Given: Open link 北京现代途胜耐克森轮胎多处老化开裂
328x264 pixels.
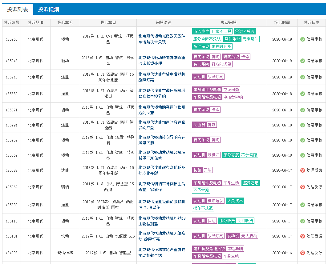Looking at the screenshot, I should click(162, 170).
